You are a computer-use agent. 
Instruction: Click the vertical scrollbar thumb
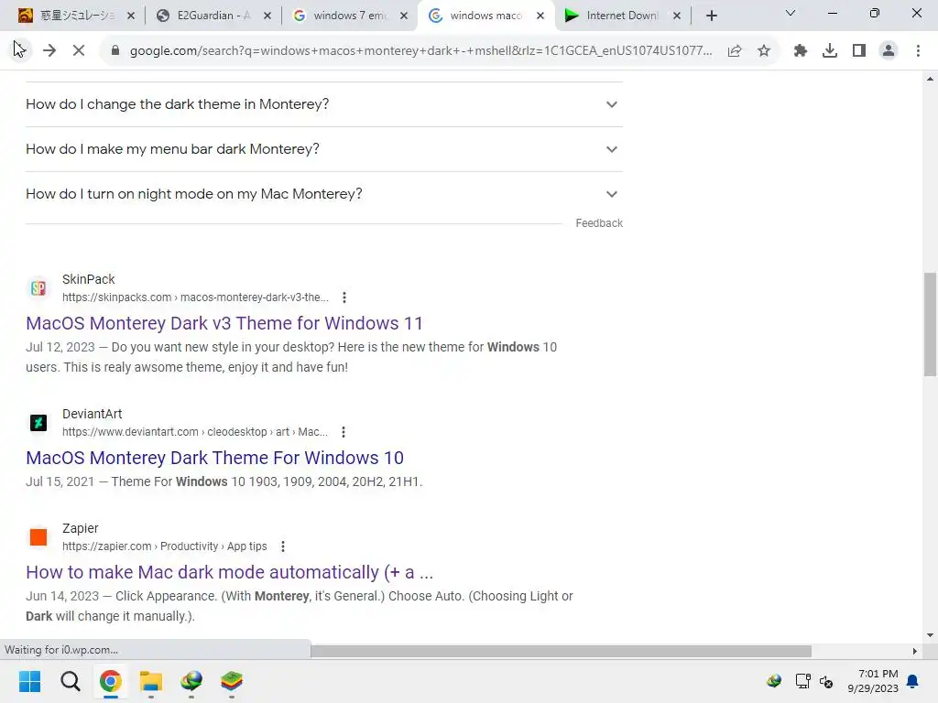point(930,324)
